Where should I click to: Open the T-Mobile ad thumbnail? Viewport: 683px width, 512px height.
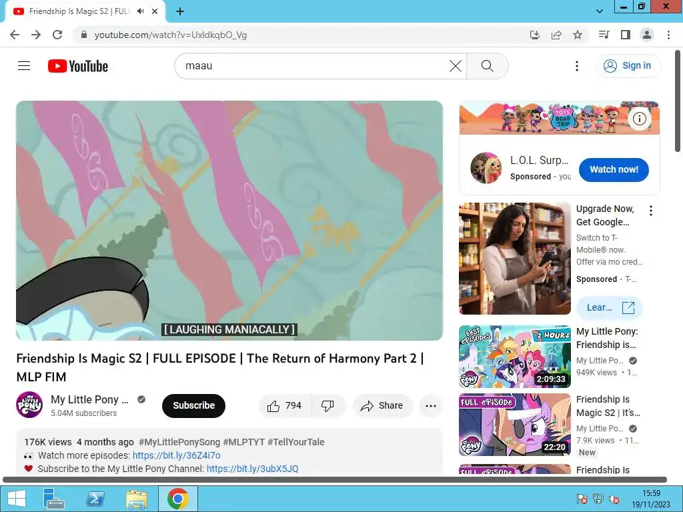click(515, 259)
